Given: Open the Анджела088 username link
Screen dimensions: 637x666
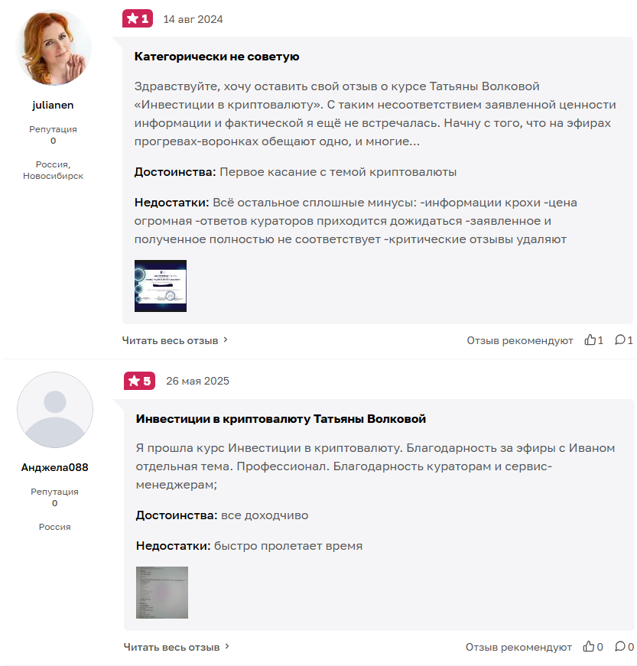Looking at the screenshot, I should [55, 467].
